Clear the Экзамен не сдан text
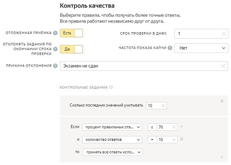The image size is (231, 165). pos(223,66)
